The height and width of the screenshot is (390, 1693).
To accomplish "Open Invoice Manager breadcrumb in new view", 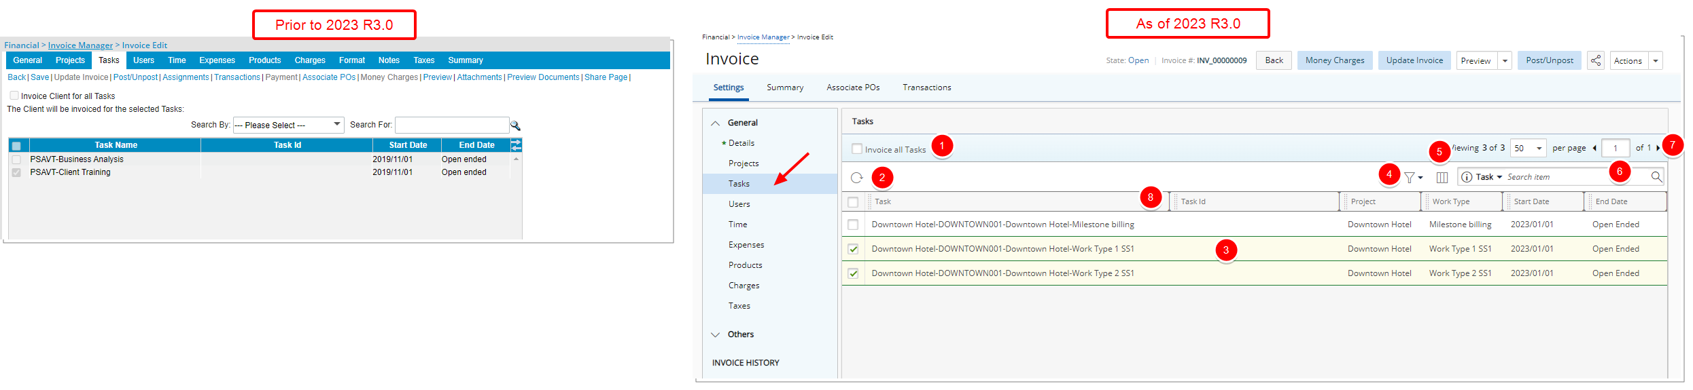I will (763, 37).
